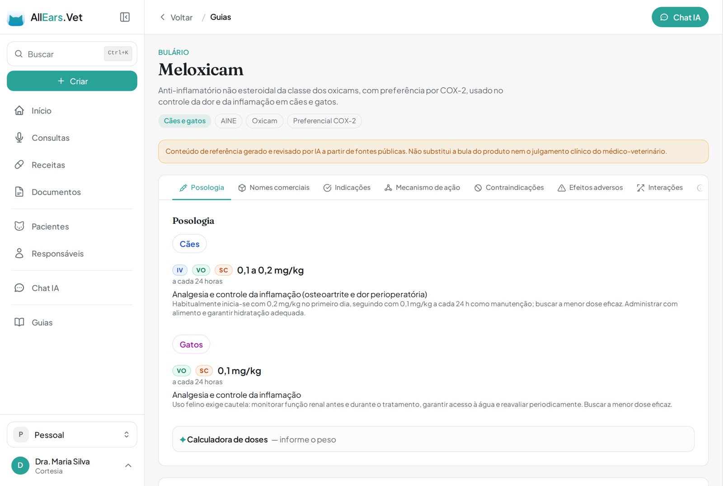The height and width of the screenshot is (486, 723).
Task: Go back using the Voltar link
Action: point(176,17)
